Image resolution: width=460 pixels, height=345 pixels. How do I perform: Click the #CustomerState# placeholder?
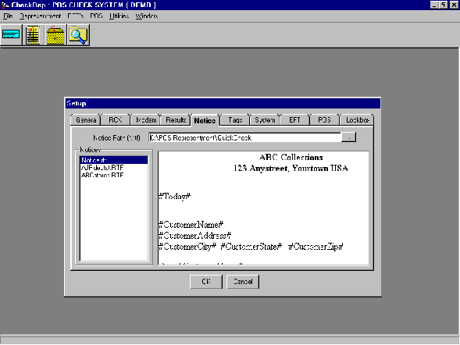pos(251,247)
